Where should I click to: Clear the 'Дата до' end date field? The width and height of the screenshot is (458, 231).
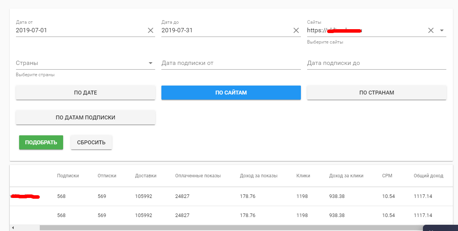(x=296, y=30)
